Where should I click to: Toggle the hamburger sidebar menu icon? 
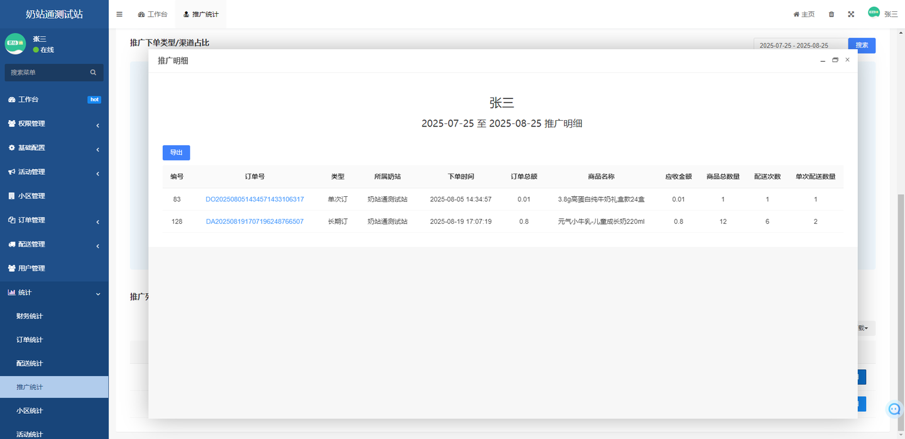tap(119, 14)
